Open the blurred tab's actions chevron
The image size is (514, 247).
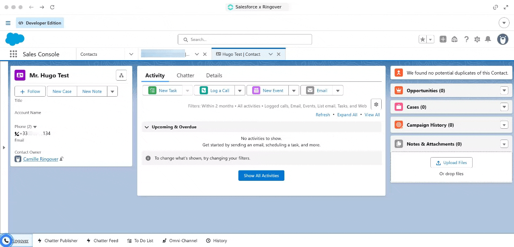(x=197, y=54)
